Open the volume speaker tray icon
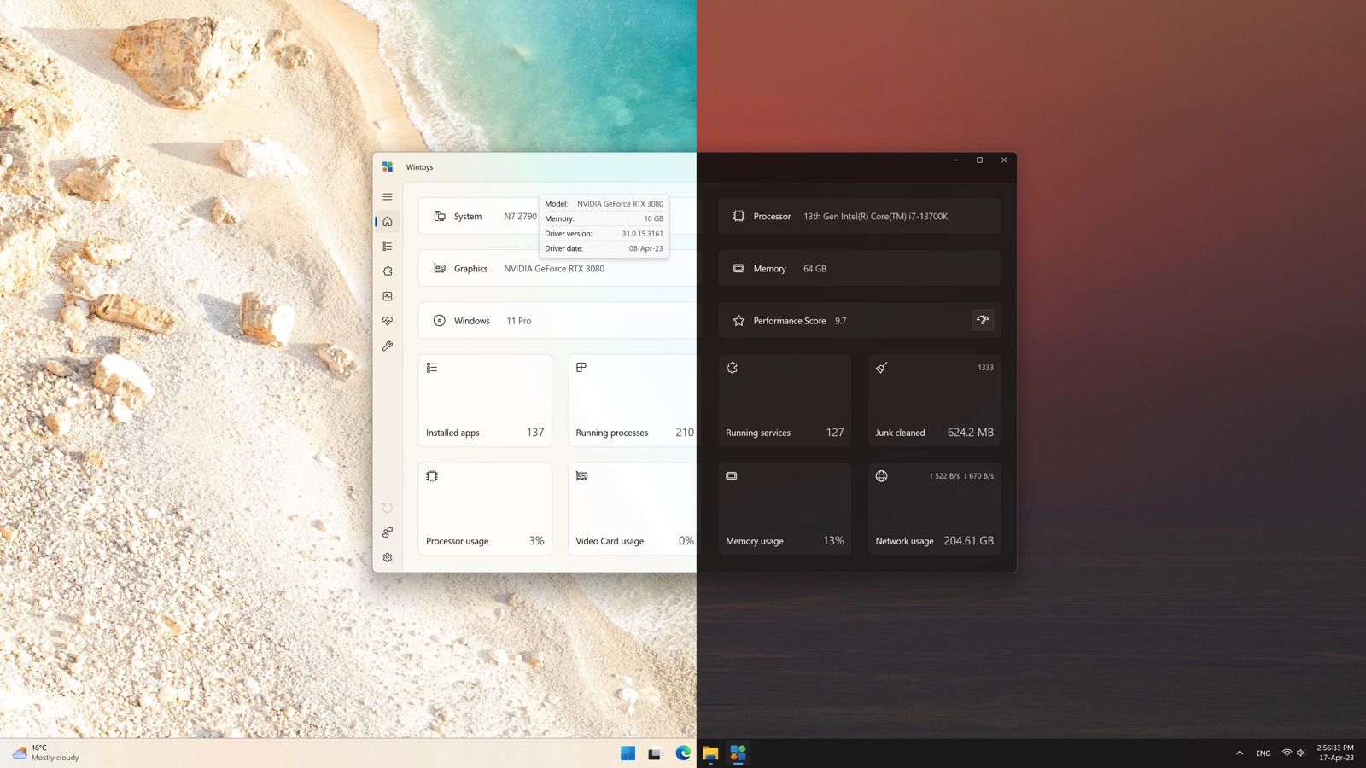 (1300, 753)
